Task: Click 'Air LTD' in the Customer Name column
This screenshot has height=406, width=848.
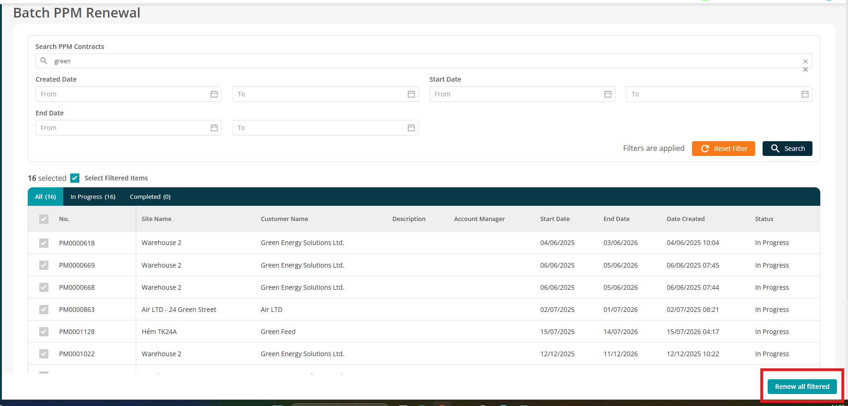Action: pos(271,310)
